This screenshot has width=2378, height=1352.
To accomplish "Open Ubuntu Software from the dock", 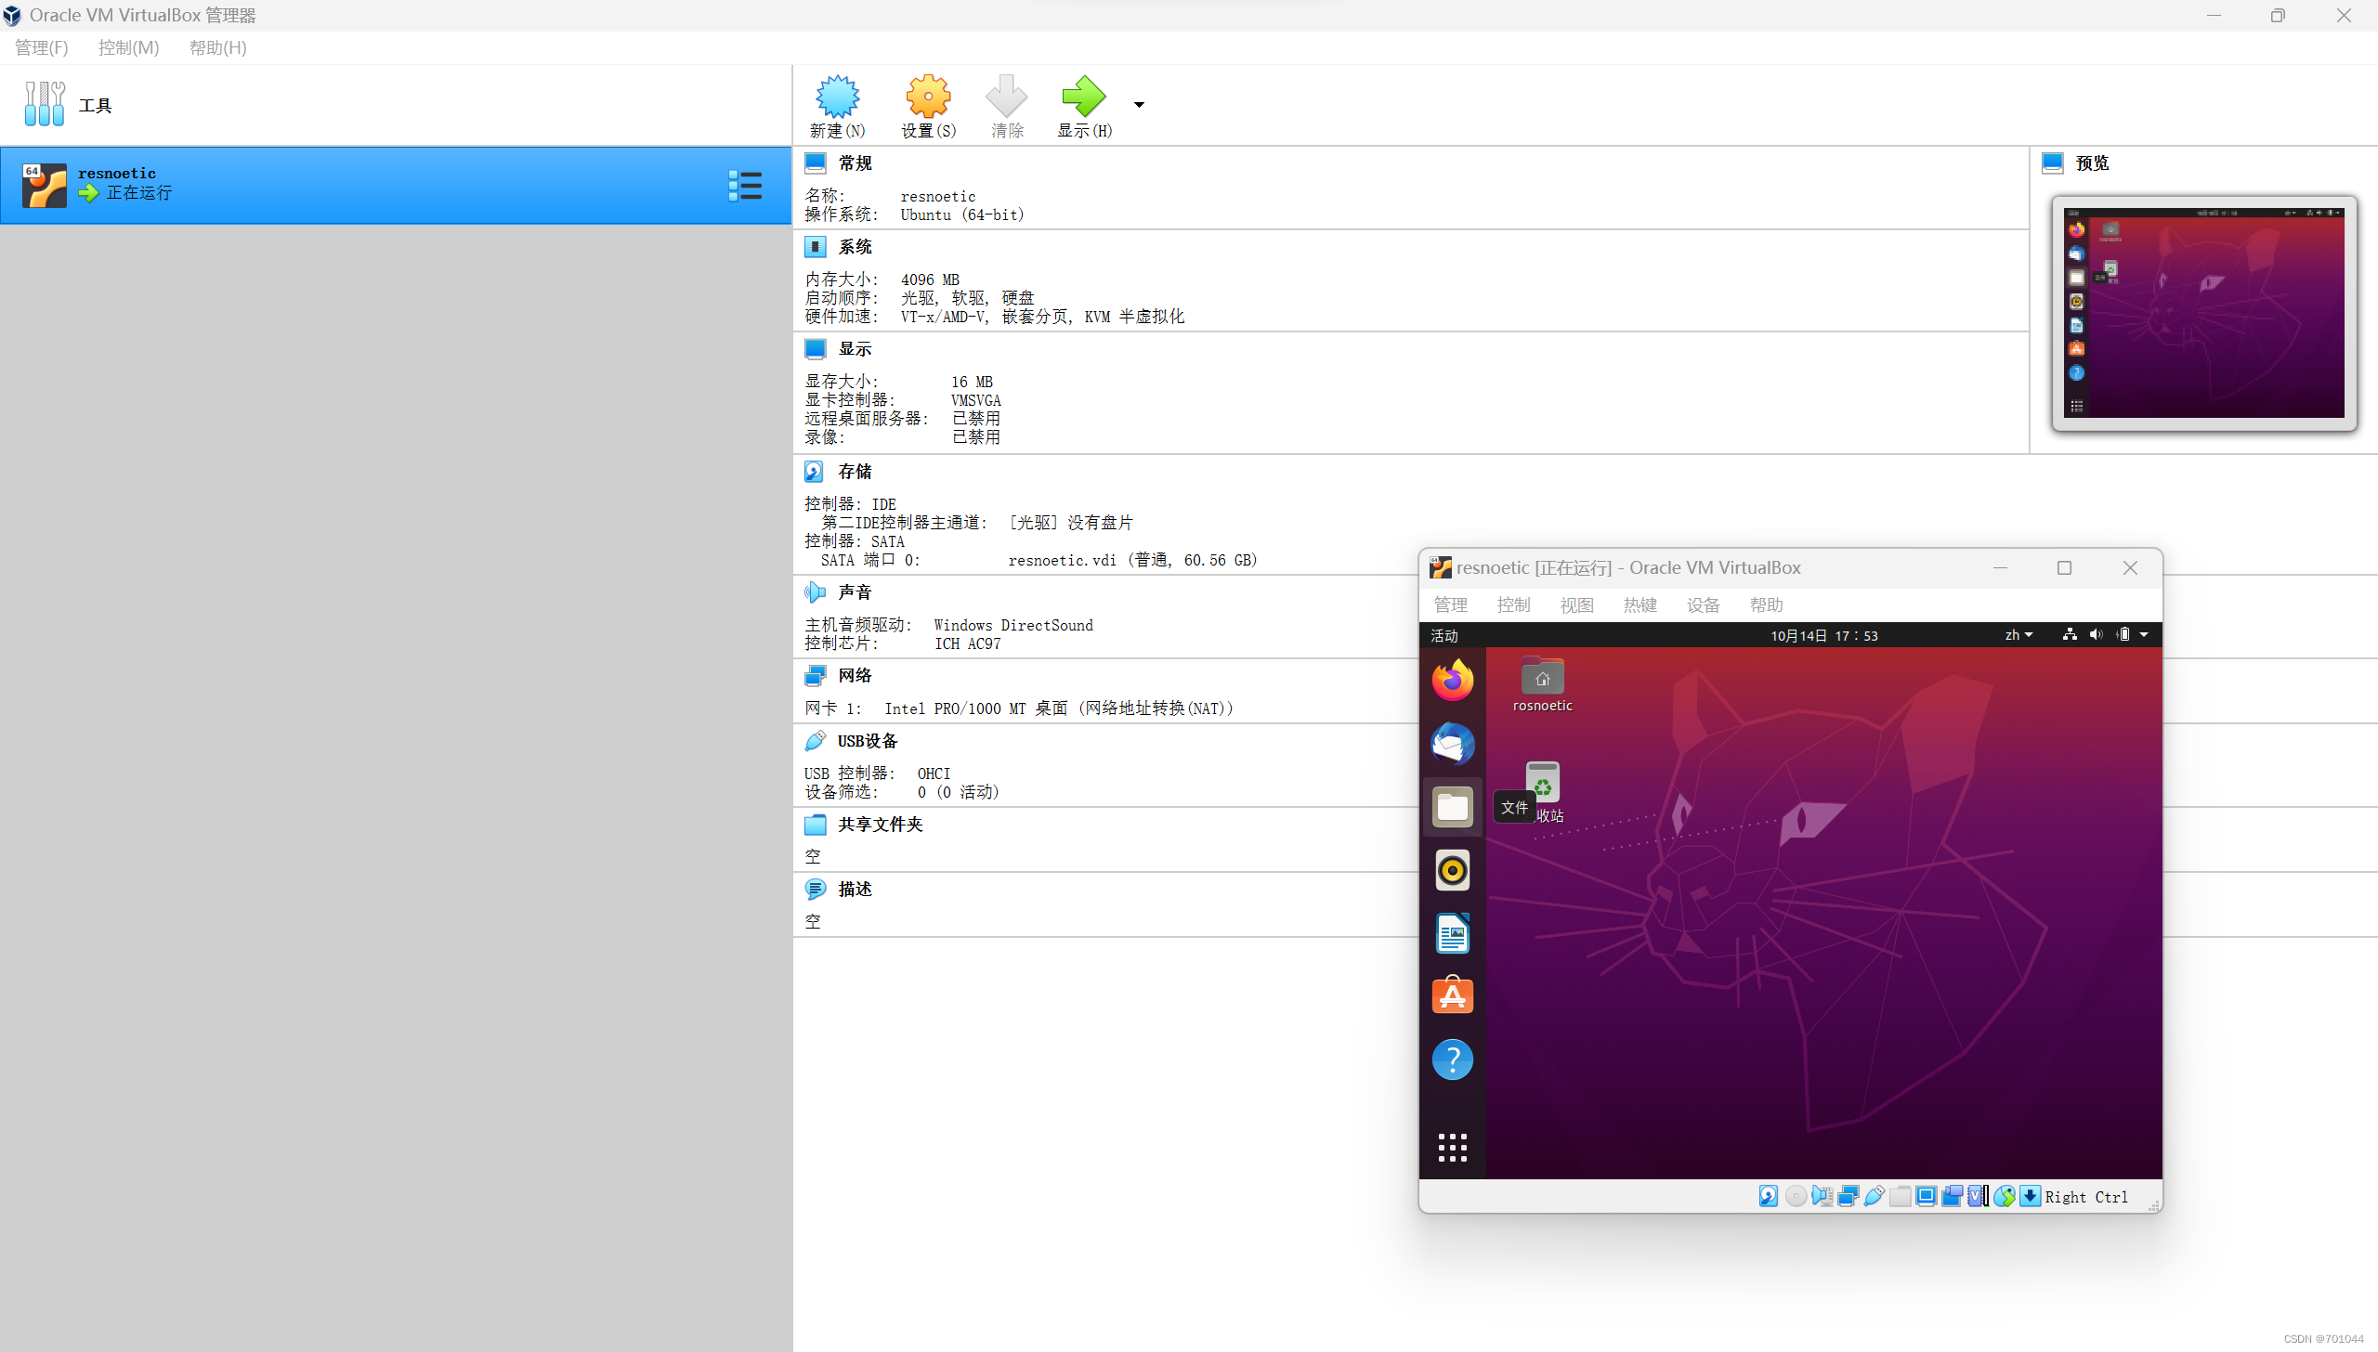I will point(1452,994).
